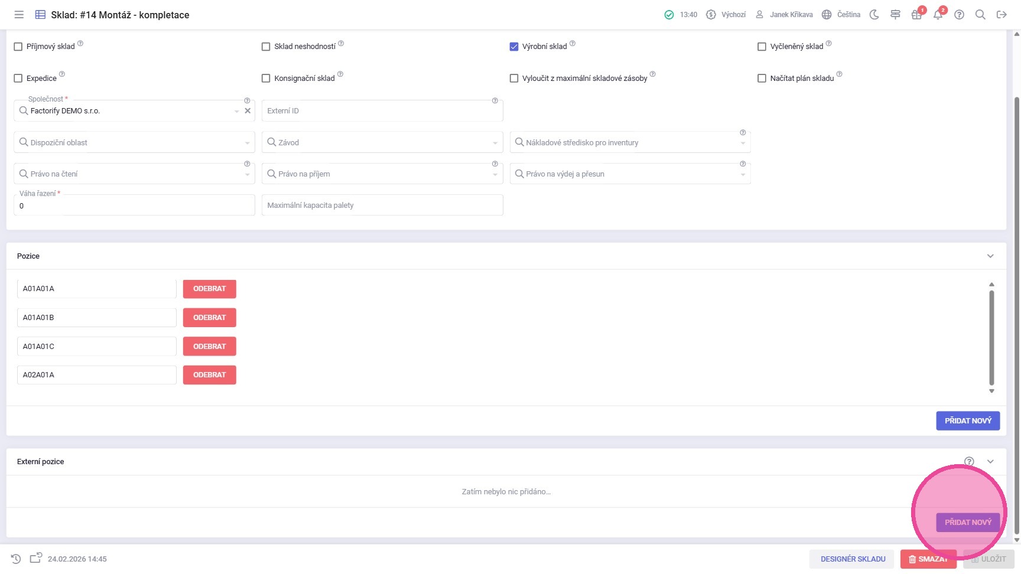The height and width of the screenshot is (574, 1021).
Task: Collapse the Pozice section
Action: tap(990, 256)
